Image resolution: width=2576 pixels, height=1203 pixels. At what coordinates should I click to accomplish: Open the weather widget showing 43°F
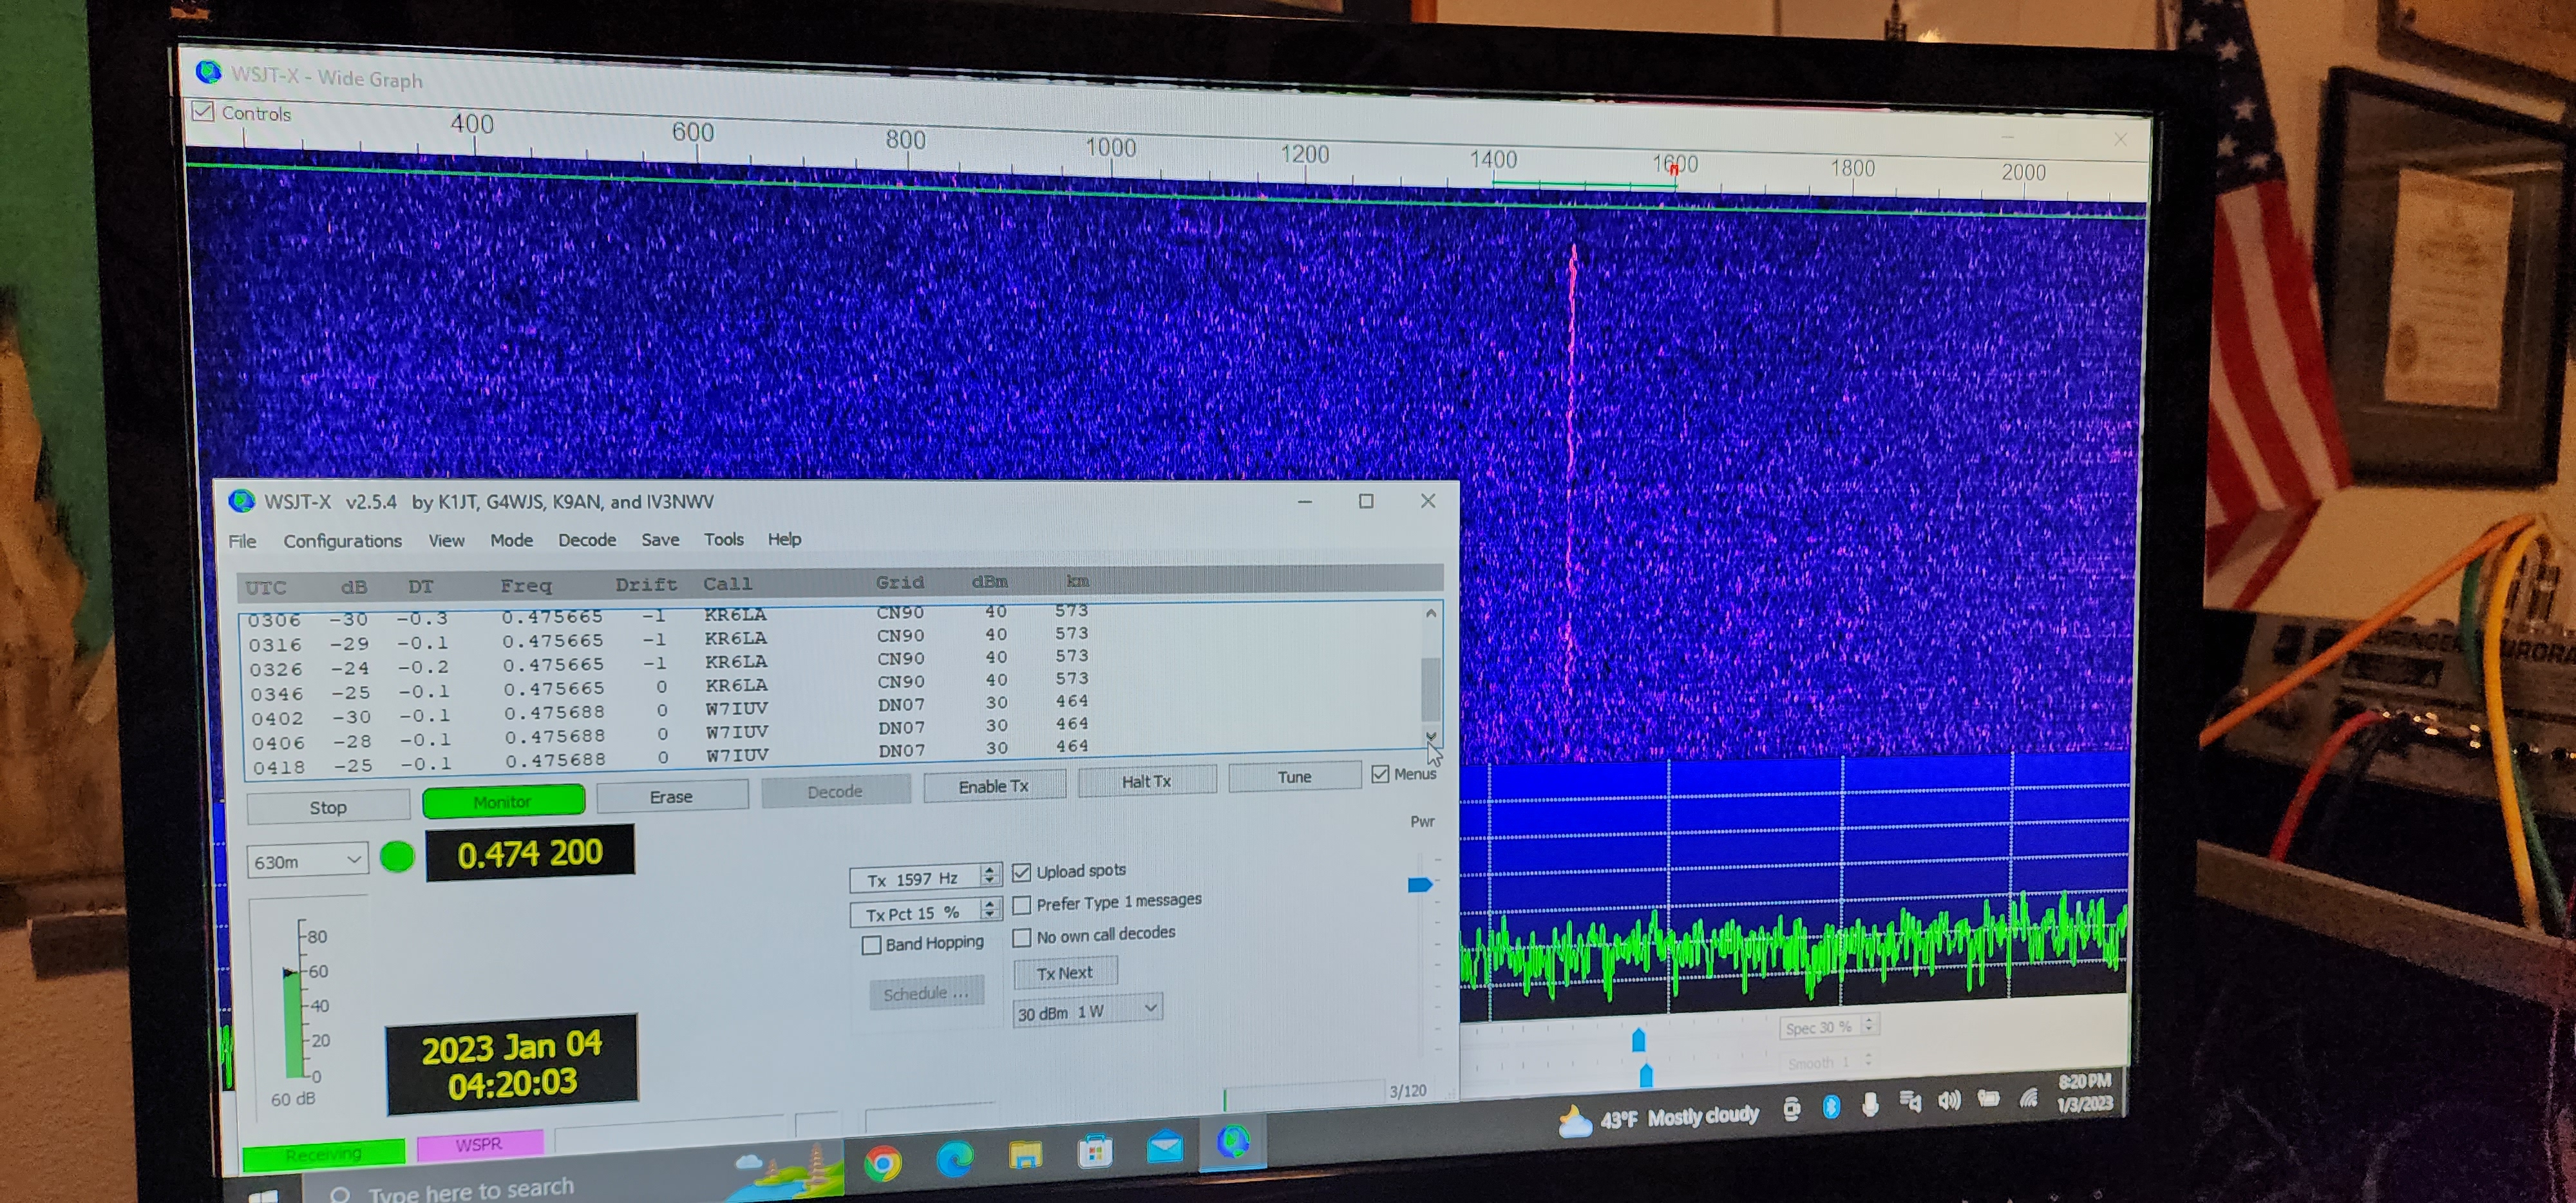[1658, 1118]
